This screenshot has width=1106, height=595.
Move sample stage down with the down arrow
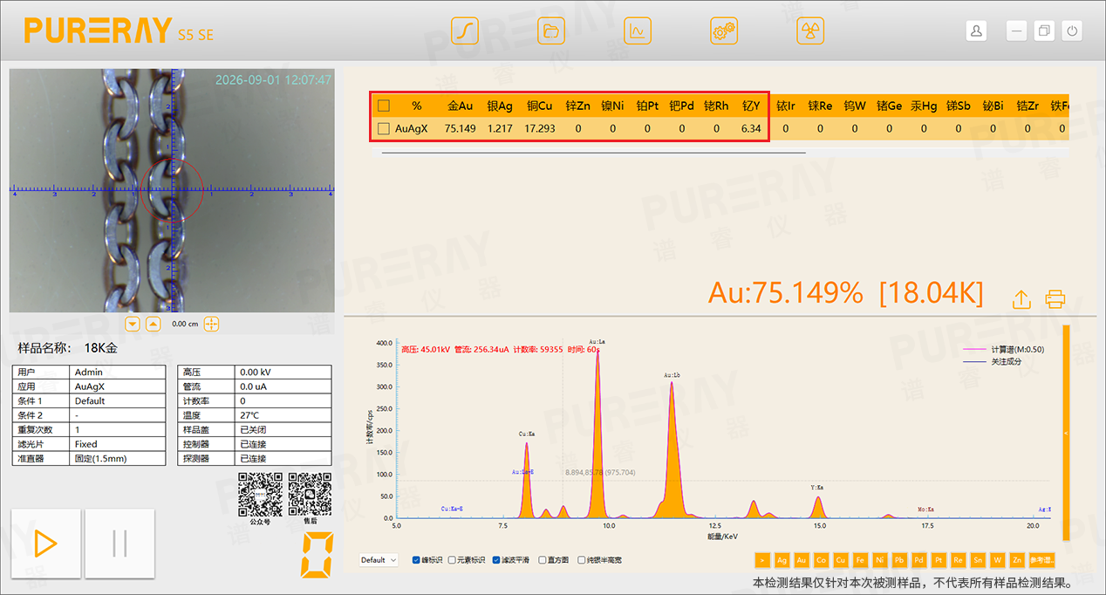coord(133,324)
